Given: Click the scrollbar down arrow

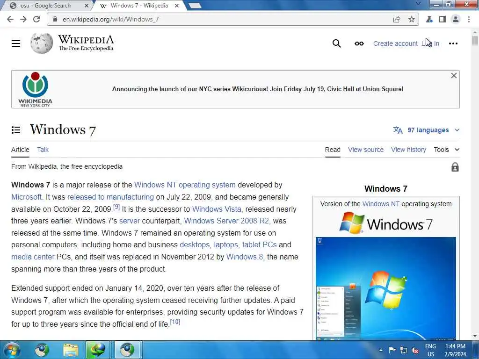Looking at the screenshot, I should click(475, 337).
